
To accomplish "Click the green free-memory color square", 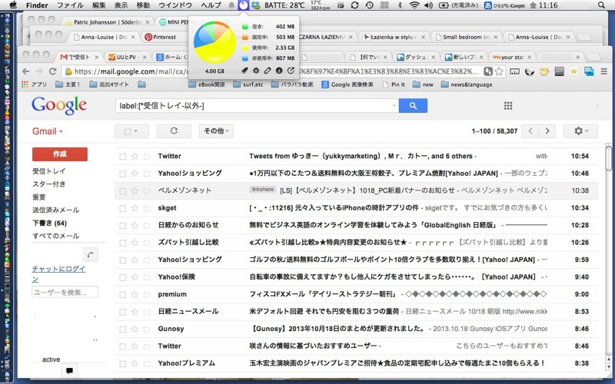I will [245, 27].
